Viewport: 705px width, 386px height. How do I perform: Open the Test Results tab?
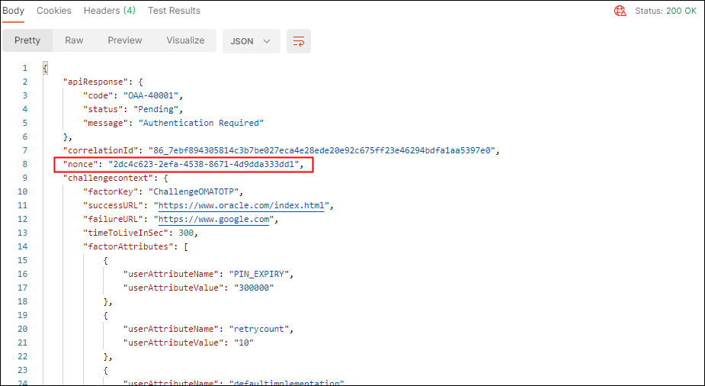click(174, 11)
